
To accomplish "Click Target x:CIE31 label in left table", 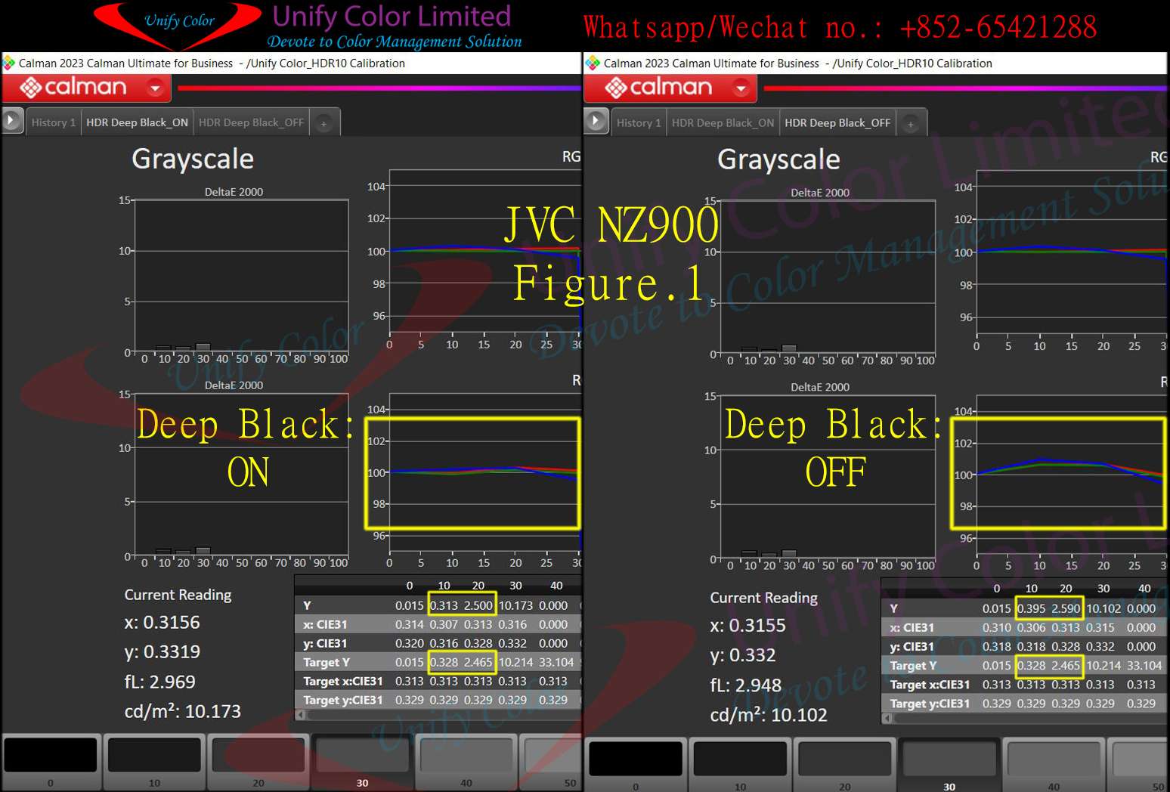I will (342, 681).
